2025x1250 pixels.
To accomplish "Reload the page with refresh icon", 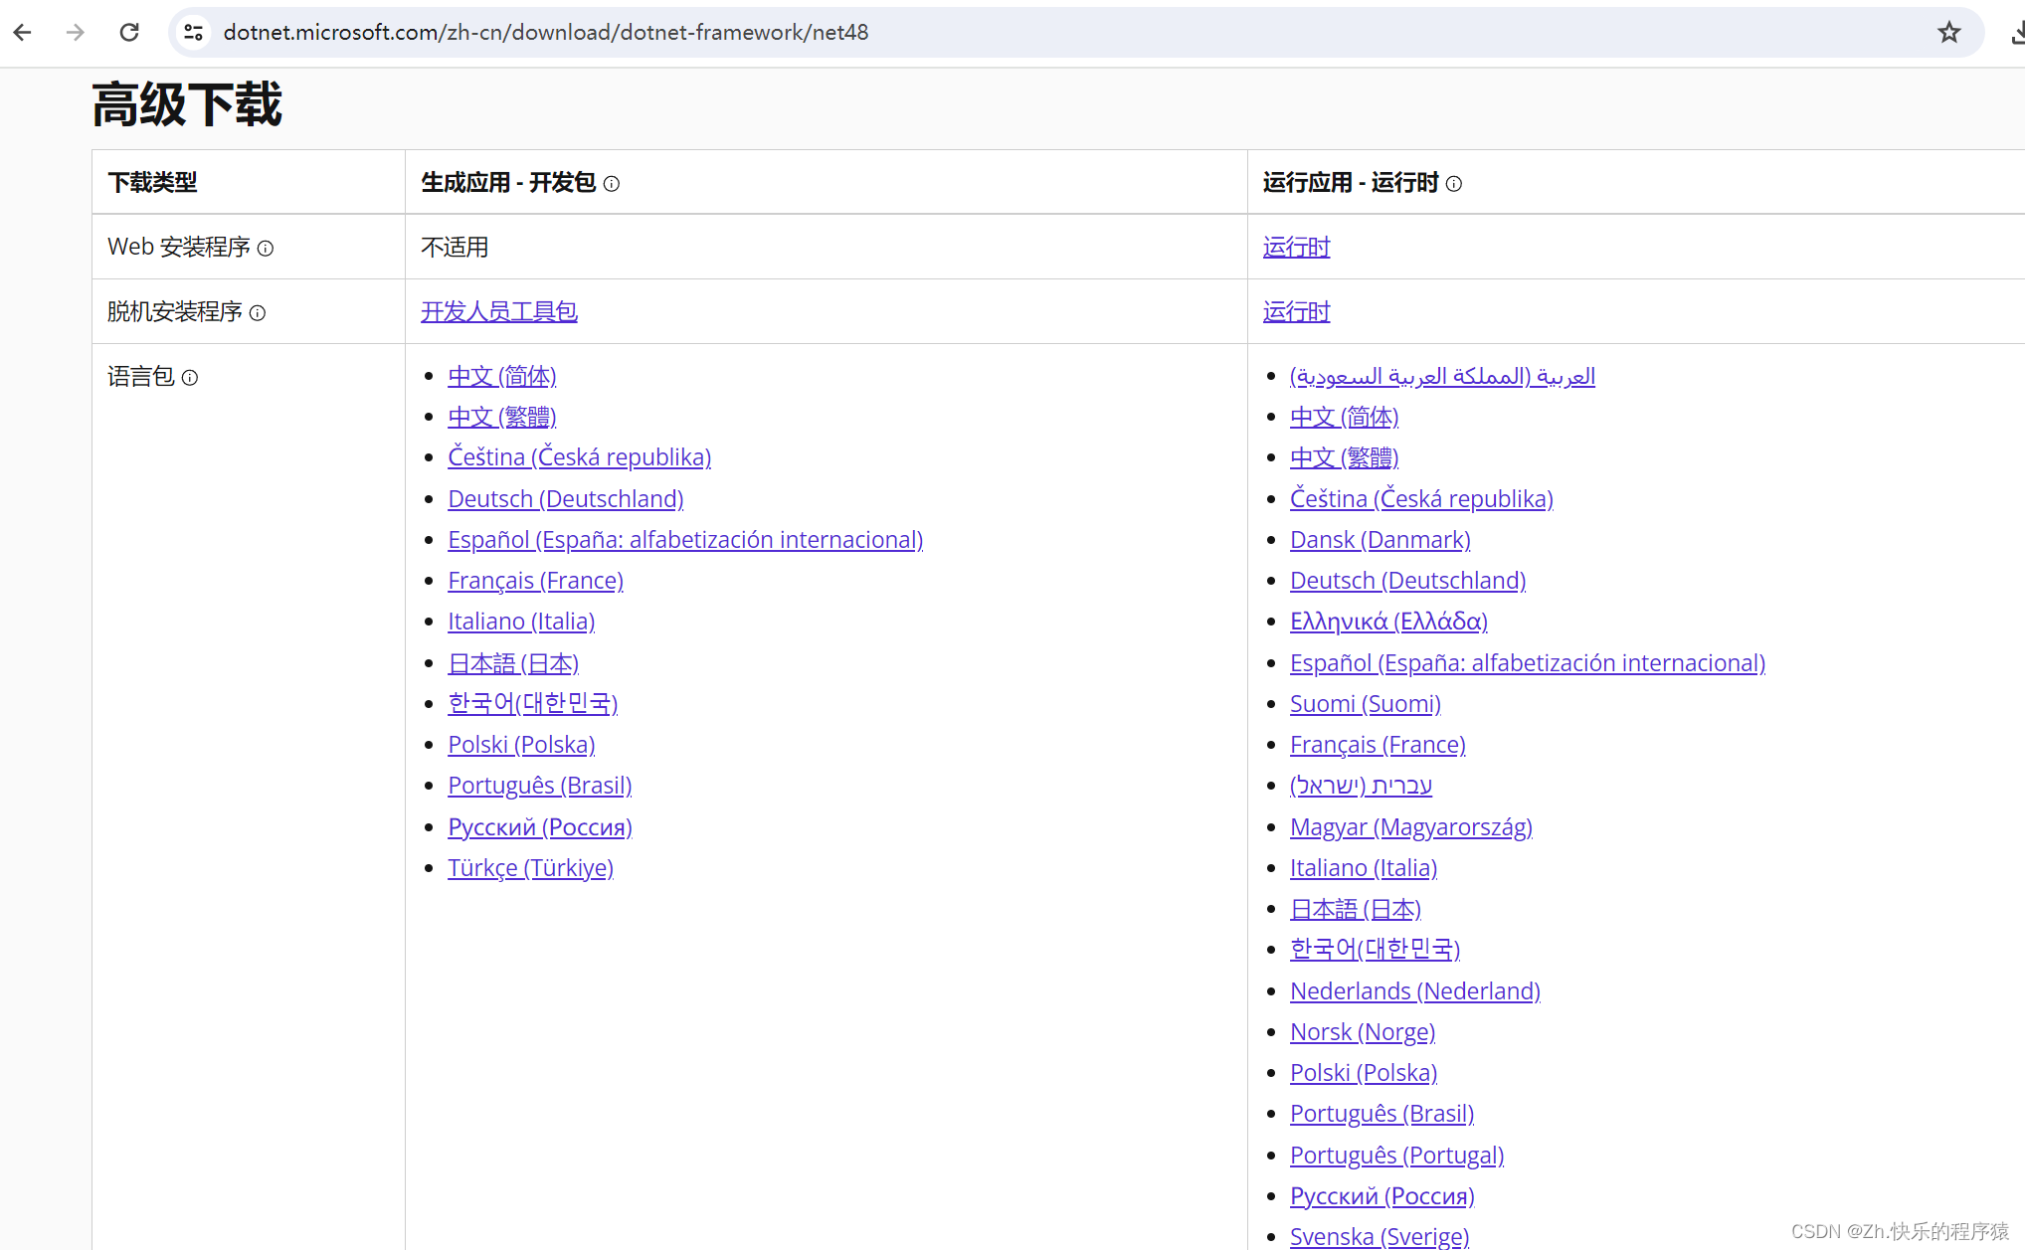I will point(129,32).
